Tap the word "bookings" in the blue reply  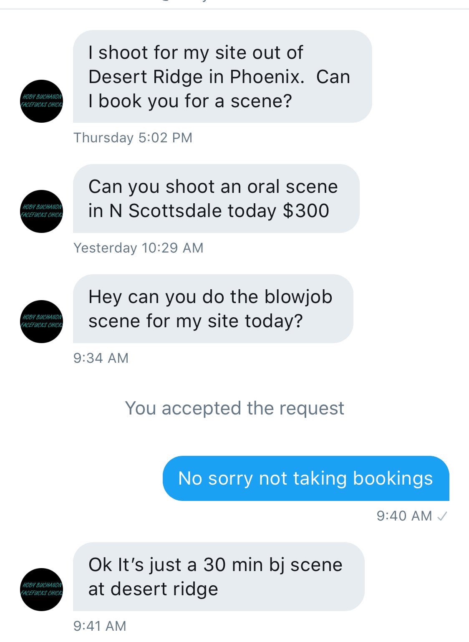click(393, 478)
